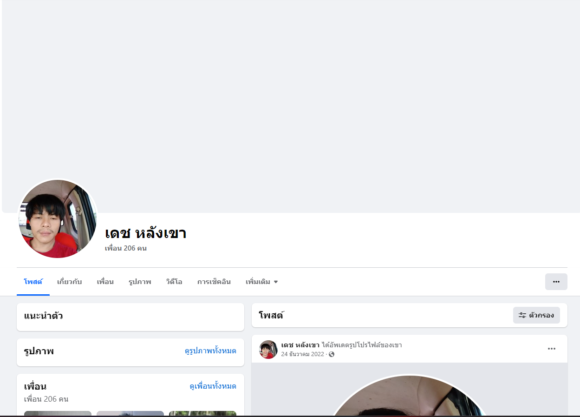The height and width of the screenshot is (417, 580).
Task: Click the post author's small avatar
Action: click(x=268, y=350)
